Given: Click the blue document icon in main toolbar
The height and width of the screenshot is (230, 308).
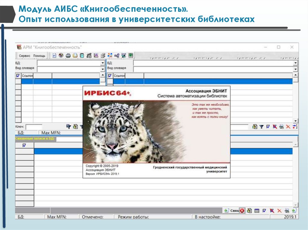Looking at the screenshot, I should click(x=54, y=56).
